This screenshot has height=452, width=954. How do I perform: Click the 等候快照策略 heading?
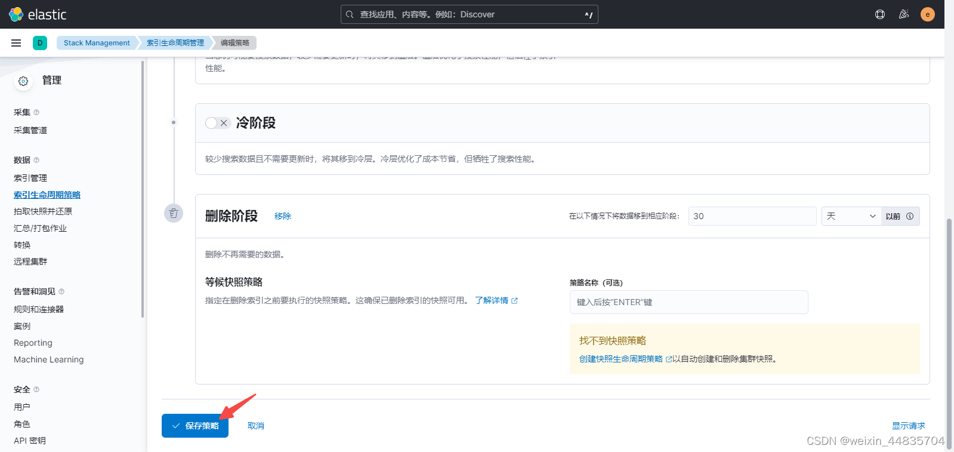(234, 282)
